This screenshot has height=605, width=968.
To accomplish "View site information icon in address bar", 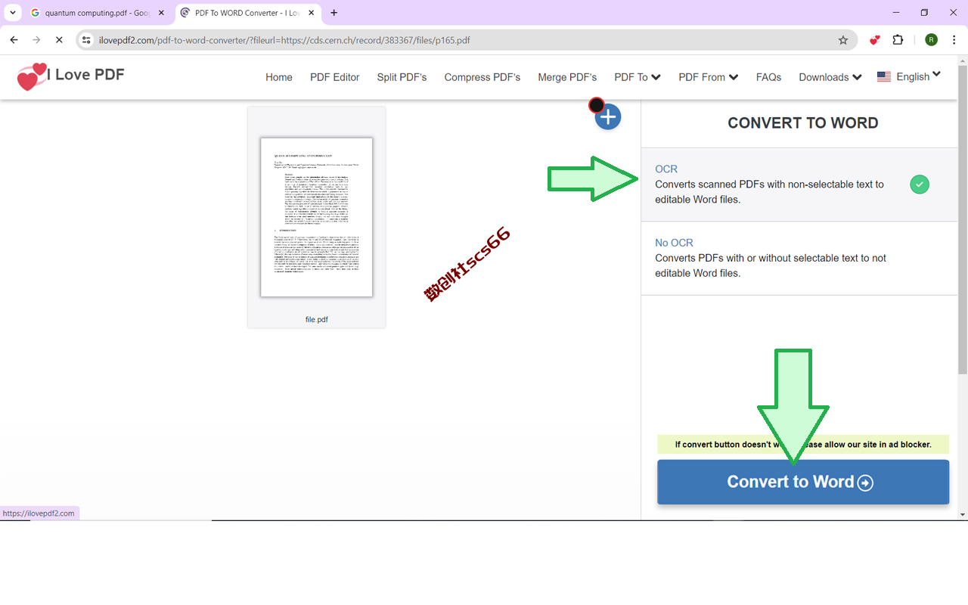I will pos(87,40).
